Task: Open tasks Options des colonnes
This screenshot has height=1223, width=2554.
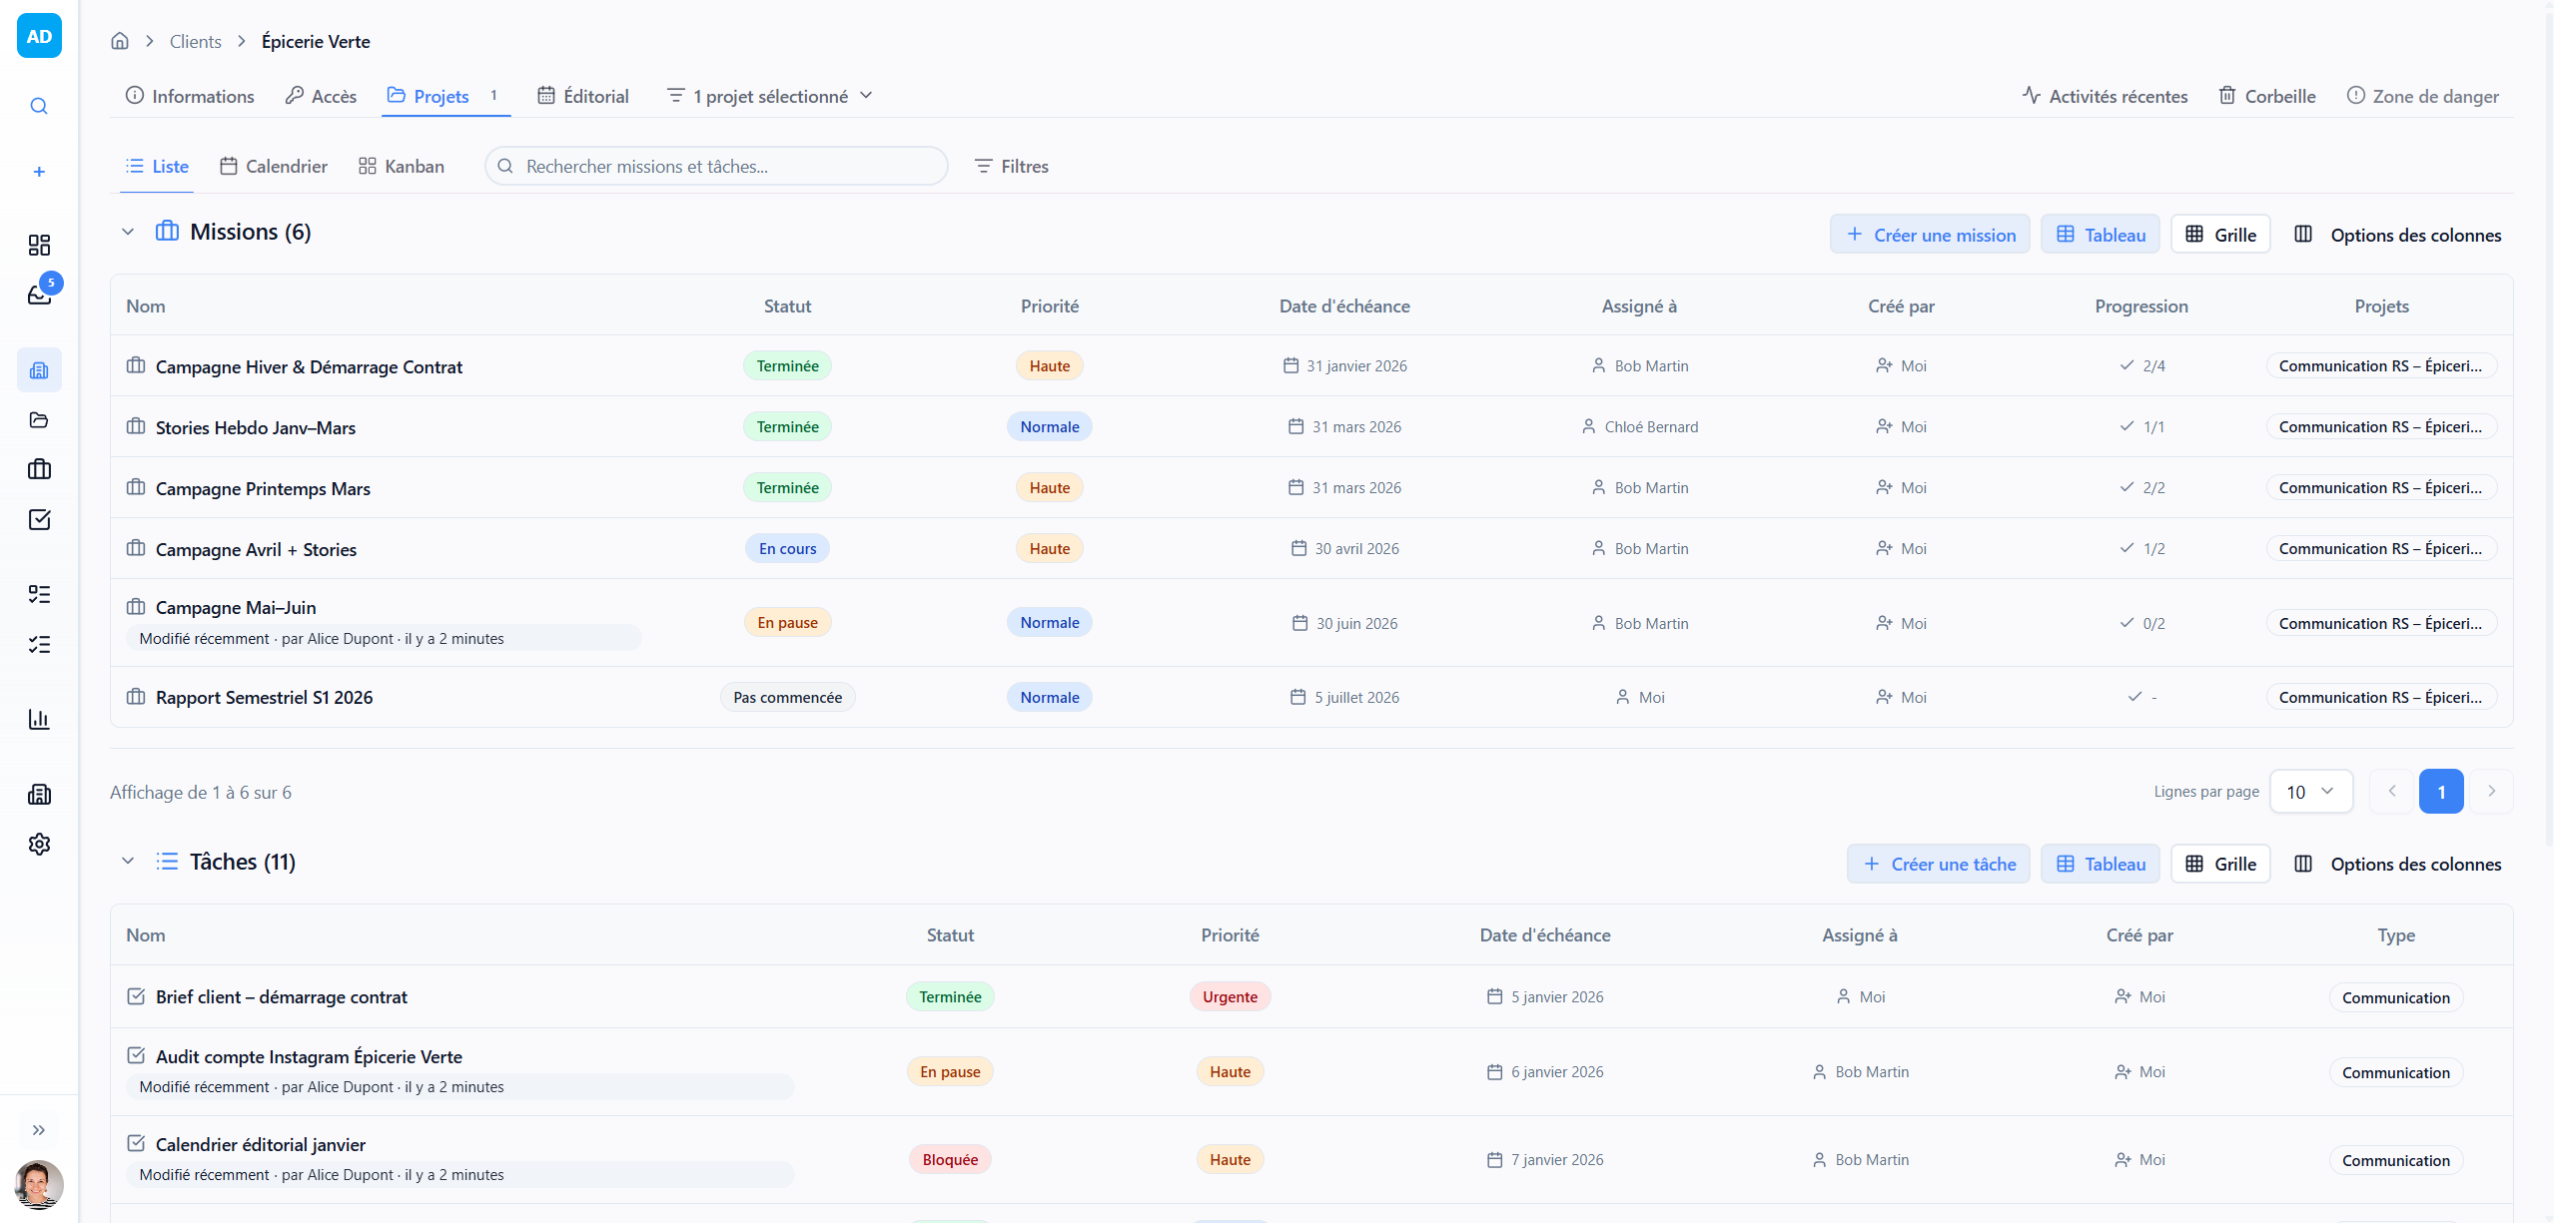Action: click(2397, 864)
